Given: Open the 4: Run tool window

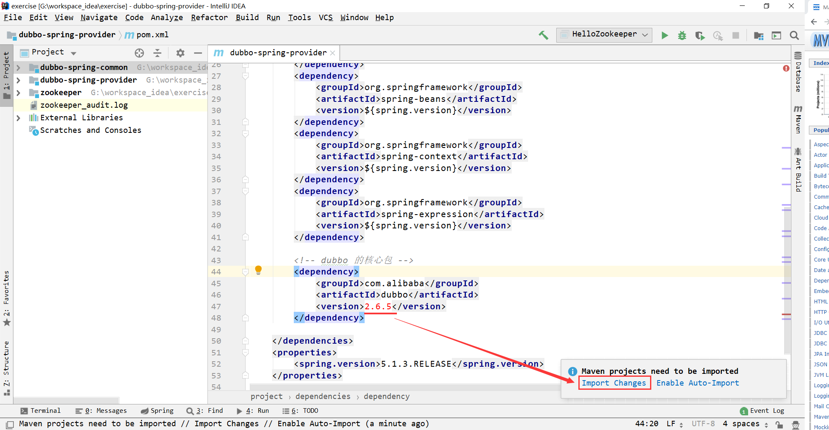Looking at the screenshot, I should 253,411.
